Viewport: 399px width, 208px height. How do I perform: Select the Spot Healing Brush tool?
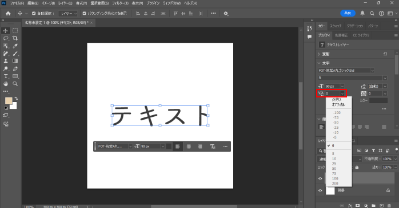(6, 54)
